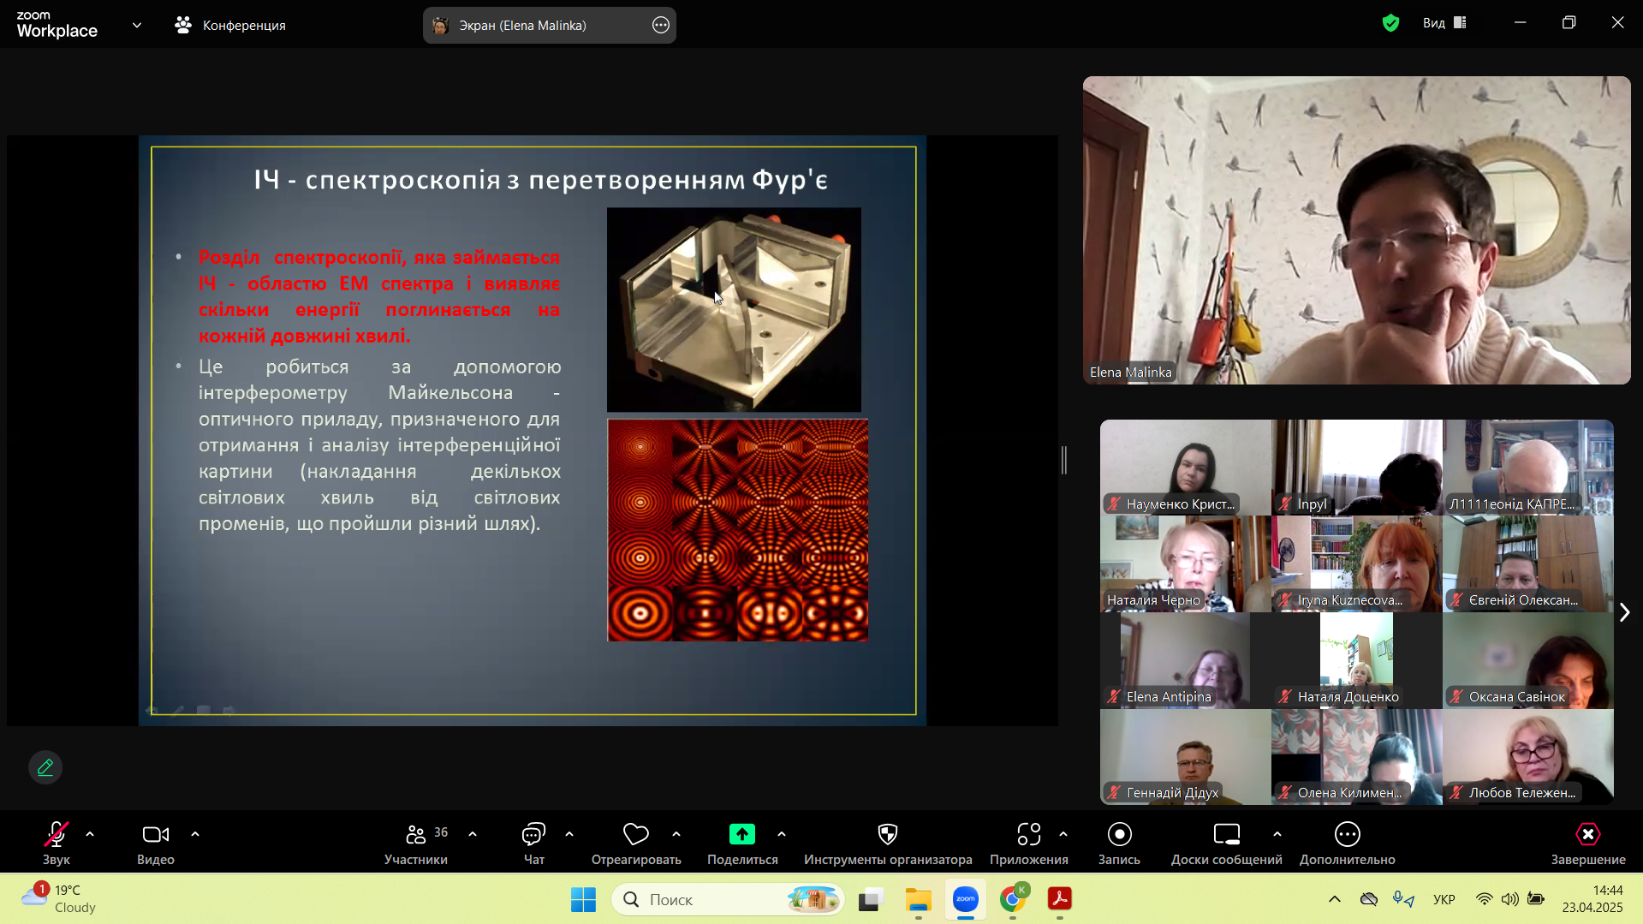Click the Zoom icon in the taskbar
Image resolution: width=1643 pixels, height=924 pixels.
coord(966,899)
